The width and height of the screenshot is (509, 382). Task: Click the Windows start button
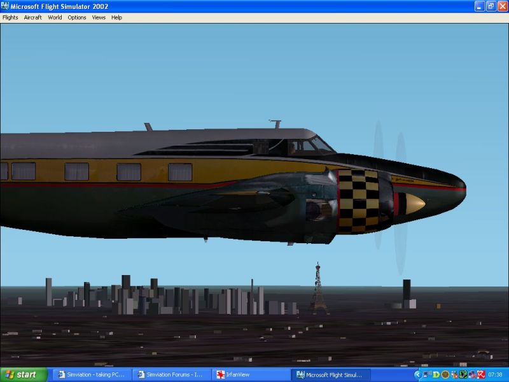[24, 374]
